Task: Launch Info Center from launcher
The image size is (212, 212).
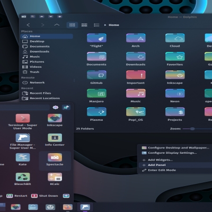Action: click(x=55, y=140)
